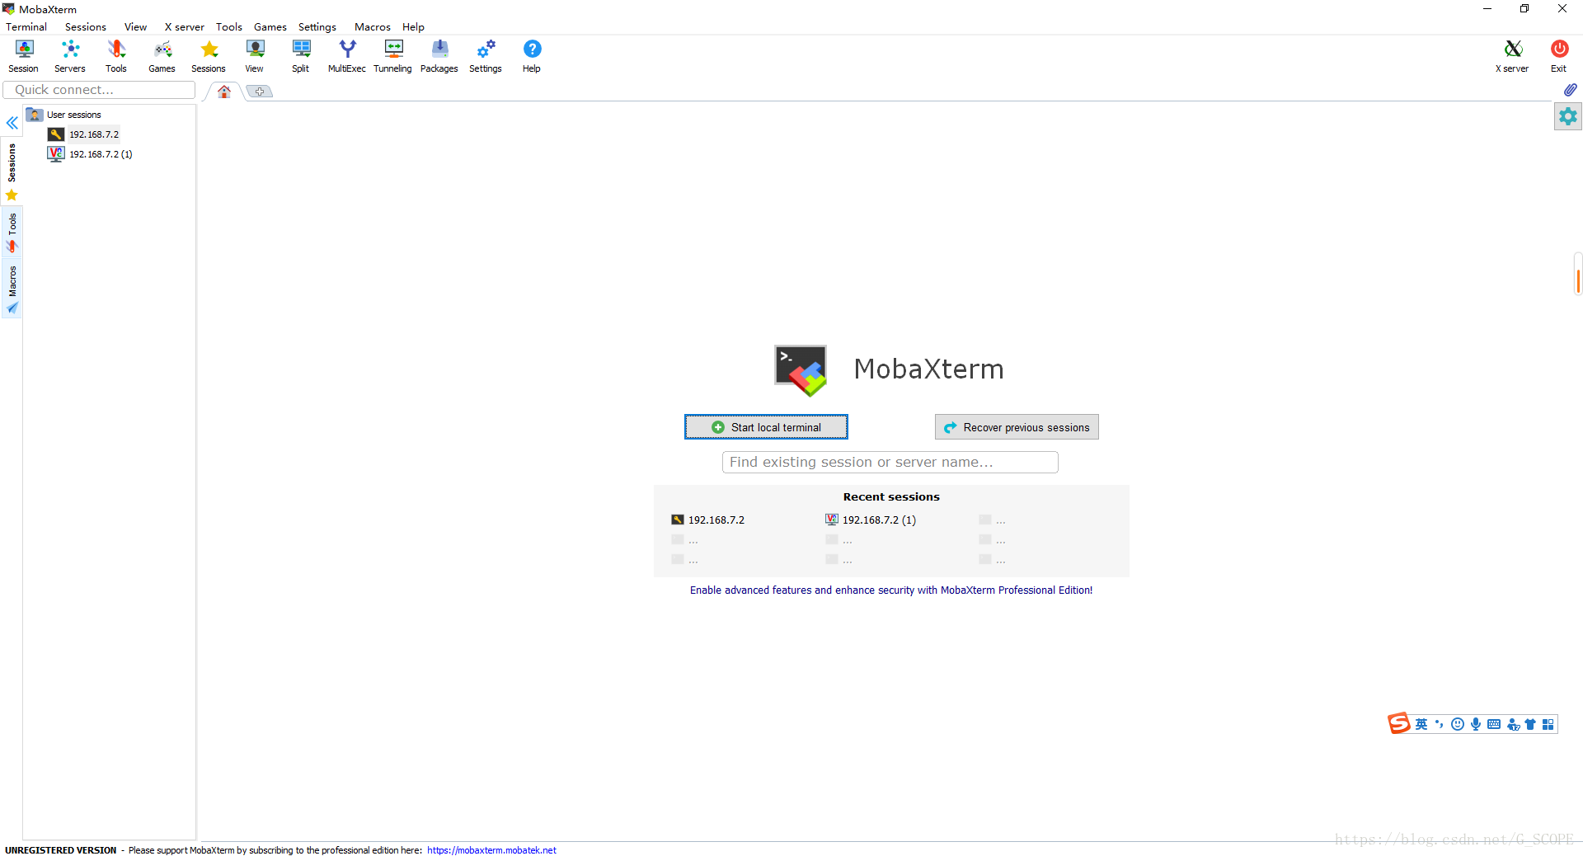
Task: Open the Tools menu
Action: tap(229, 26)
